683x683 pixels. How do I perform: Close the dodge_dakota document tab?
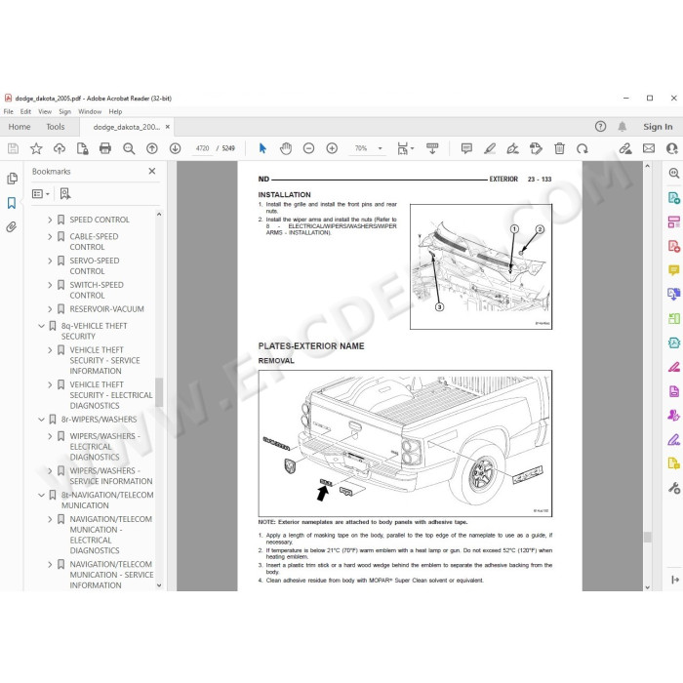tap(167, 127)
